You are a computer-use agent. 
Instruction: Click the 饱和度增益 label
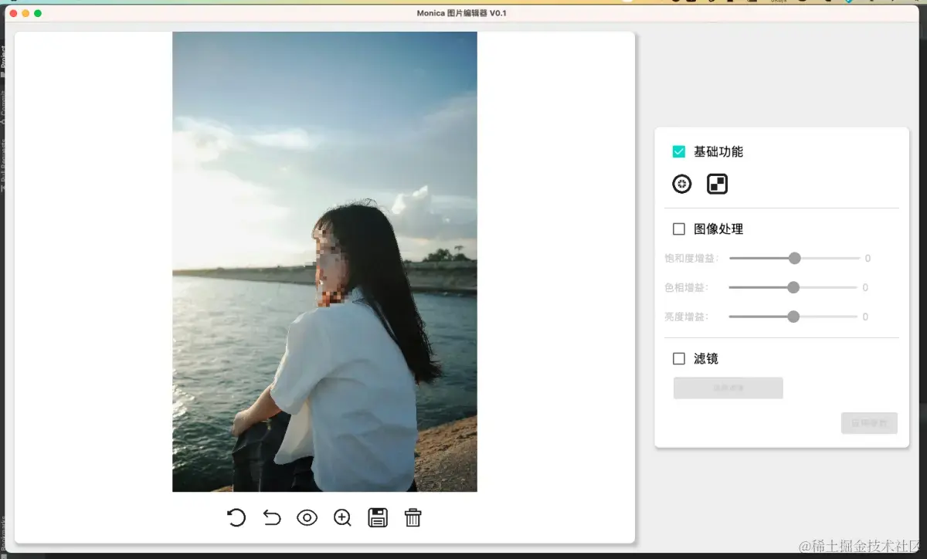(692, 258)
